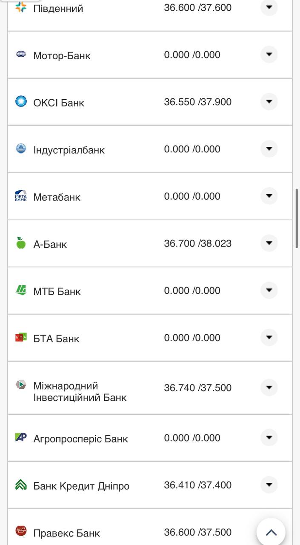Click the Агропросперіс Банк logo icon

pos(21,437)
